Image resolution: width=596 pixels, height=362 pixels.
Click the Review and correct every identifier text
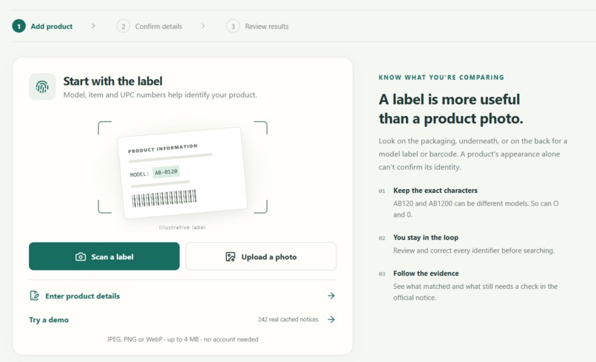click(x=474, y=250)
